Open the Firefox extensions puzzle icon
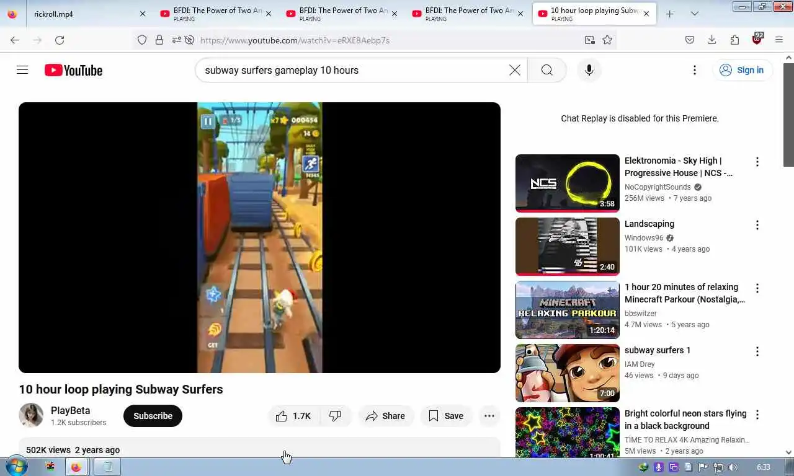The width and height of the screenshot is (794, 476). click(734, 40)
